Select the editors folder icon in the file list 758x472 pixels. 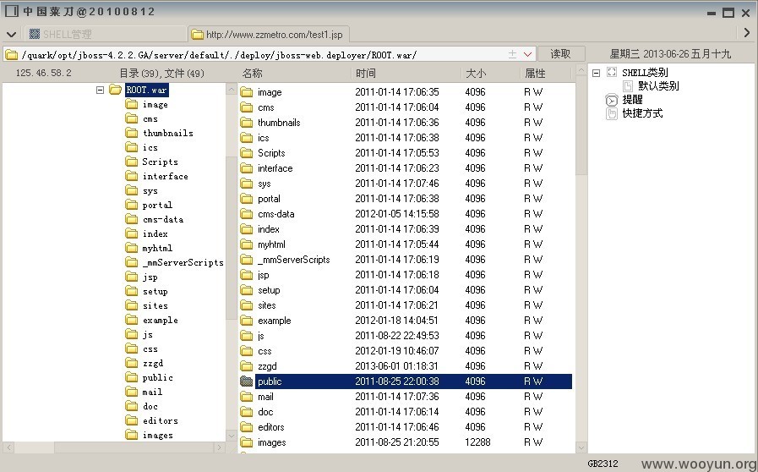pos(247,427)
